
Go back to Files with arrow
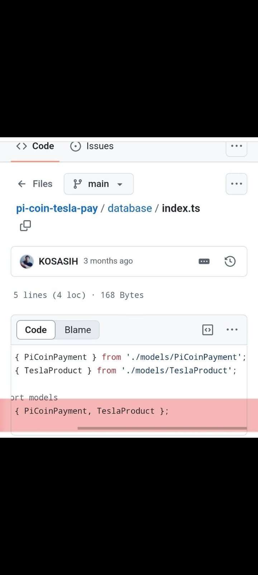coord(35,184)
